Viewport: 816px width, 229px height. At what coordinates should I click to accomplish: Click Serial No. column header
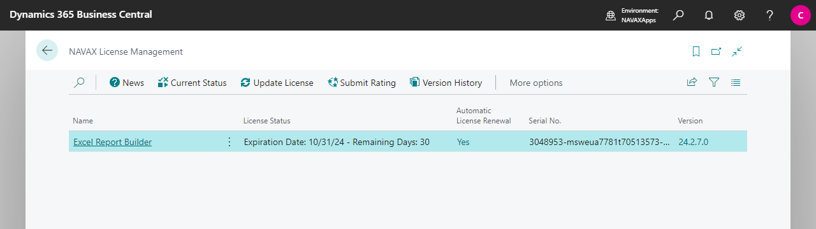pos(545,120)
